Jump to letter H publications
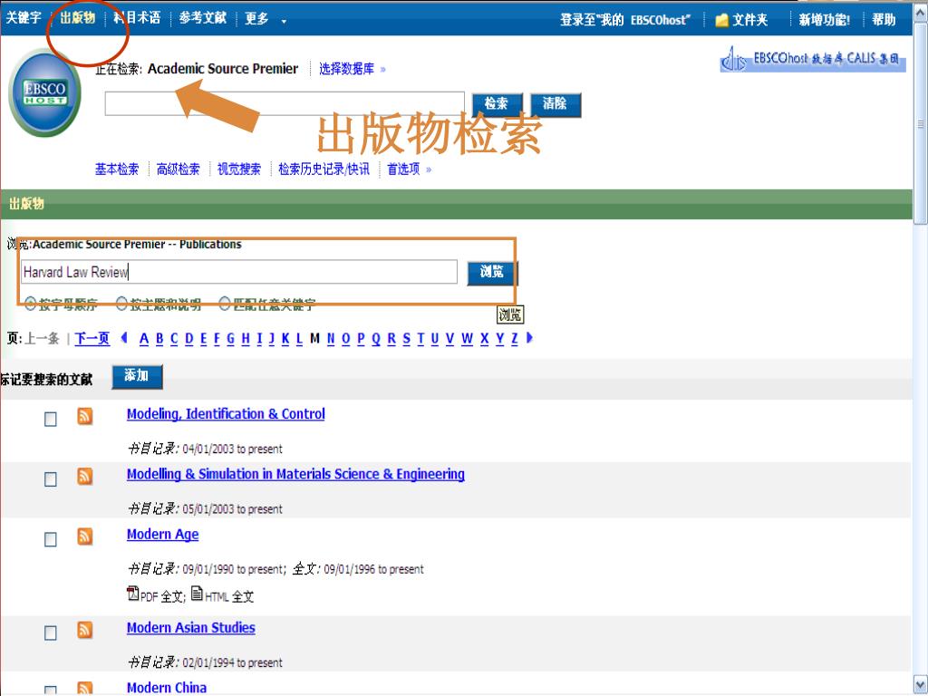 tap(245, 339)
